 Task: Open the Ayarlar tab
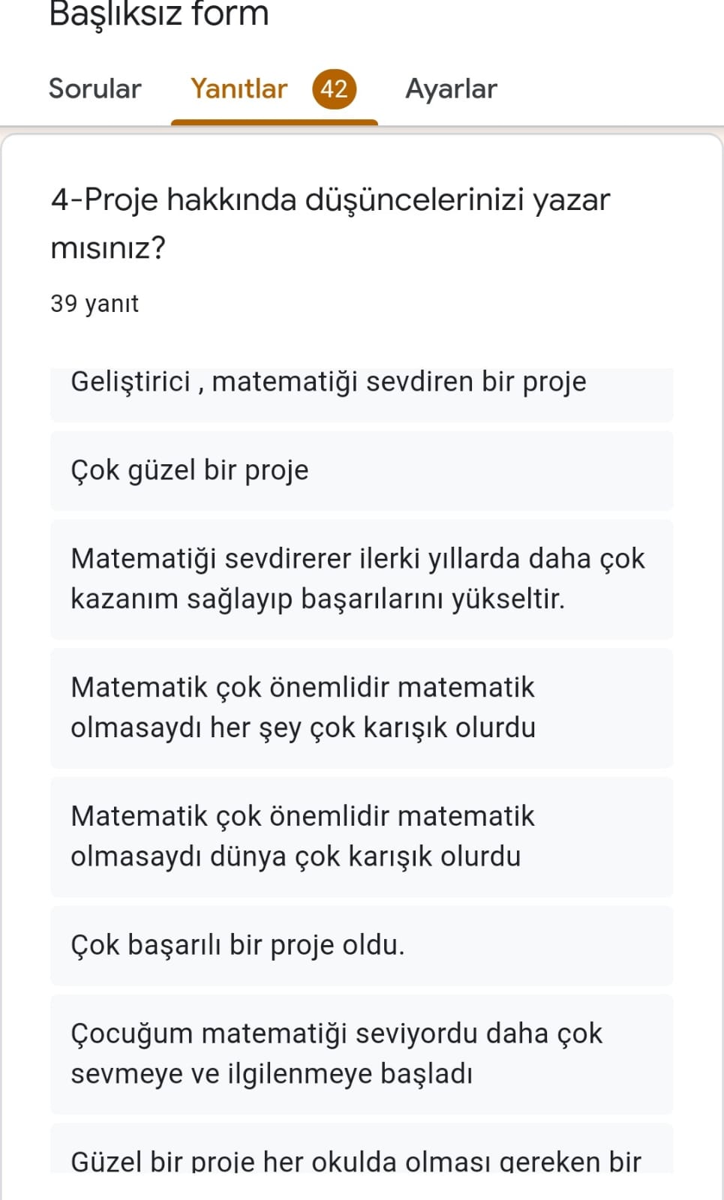[450, 88]
